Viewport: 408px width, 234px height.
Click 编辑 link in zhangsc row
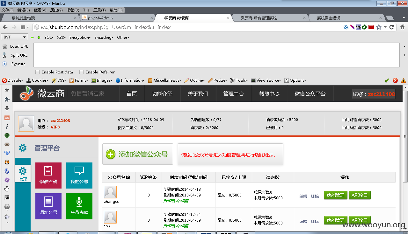click(x=303, y=196)
